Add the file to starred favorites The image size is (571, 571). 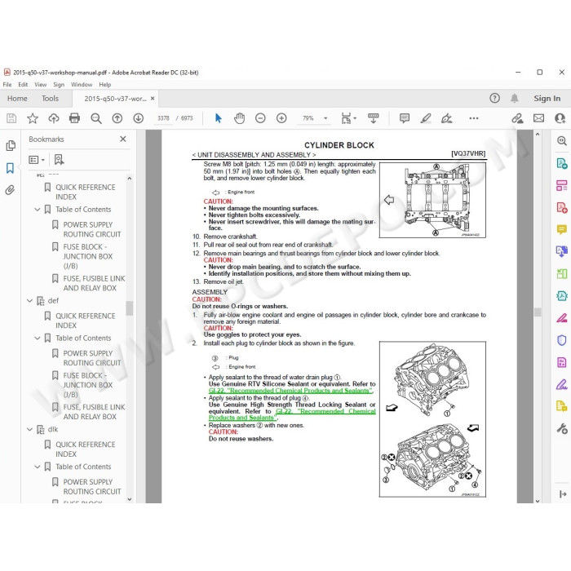click(x=33, y=118)
